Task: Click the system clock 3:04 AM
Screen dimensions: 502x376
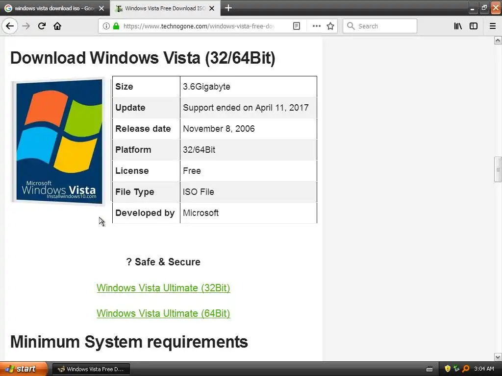Action: pos(484,369)
